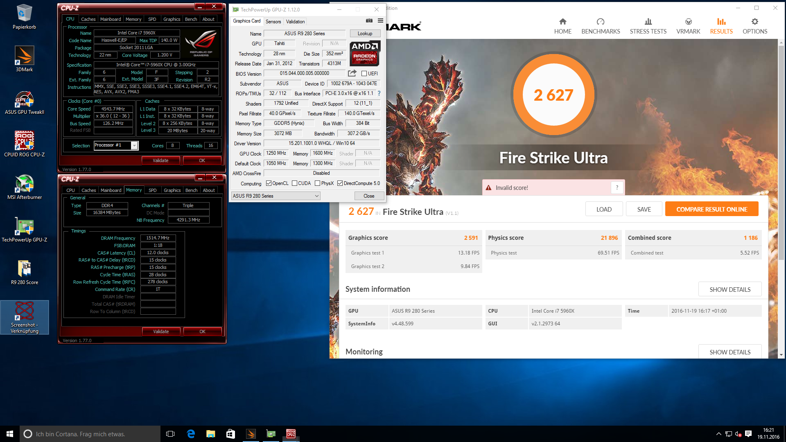
Task: Open Bench tab in bottom CPU-Z window
Action: (191, 190)
